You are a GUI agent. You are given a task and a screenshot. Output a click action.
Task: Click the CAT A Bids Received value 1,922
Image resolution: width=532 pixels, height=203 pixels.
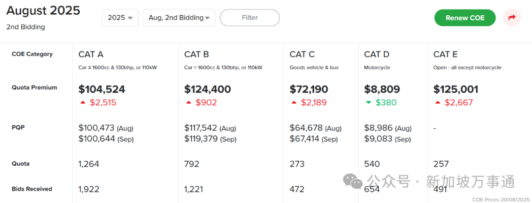(90, 189)
